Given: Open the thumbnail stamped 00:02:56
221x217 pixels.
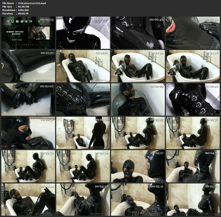Looking at the screenshot, I should 28,133.
